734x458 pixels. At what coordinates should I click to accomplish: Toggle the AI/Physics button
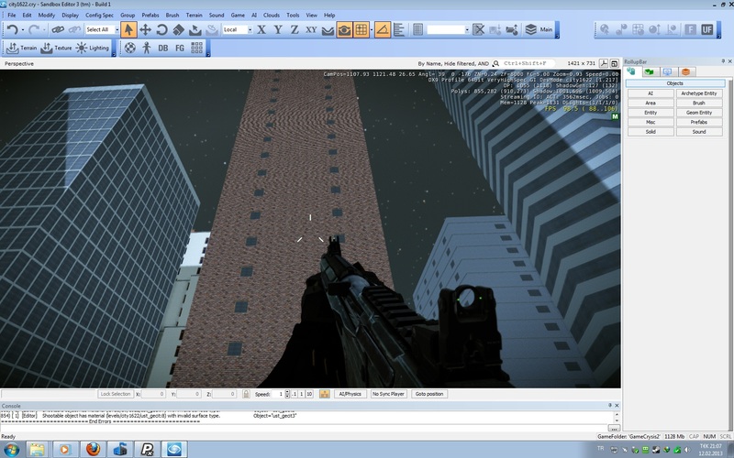click(x=350, y=394)
